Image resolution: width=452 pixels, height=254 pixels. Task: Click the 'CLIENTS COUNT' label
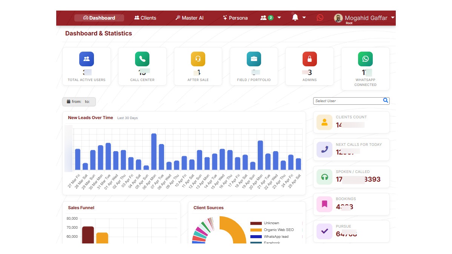(x=351, y=117)
